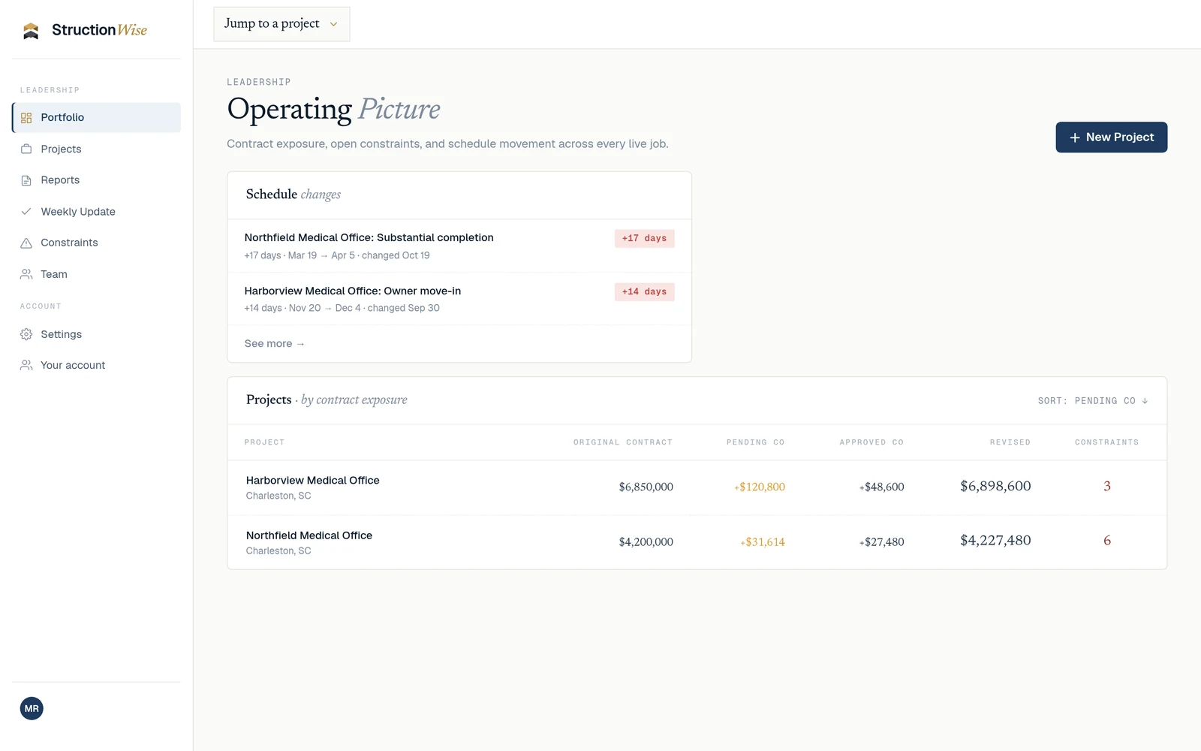Open the Jump to a project dropdown

[281, 24]
